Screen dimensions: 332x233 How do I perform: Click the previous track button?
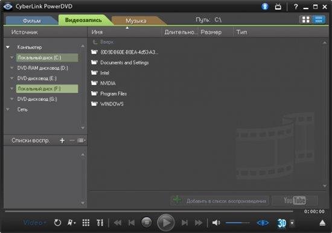pyautogui.click(x=132, y=223)
